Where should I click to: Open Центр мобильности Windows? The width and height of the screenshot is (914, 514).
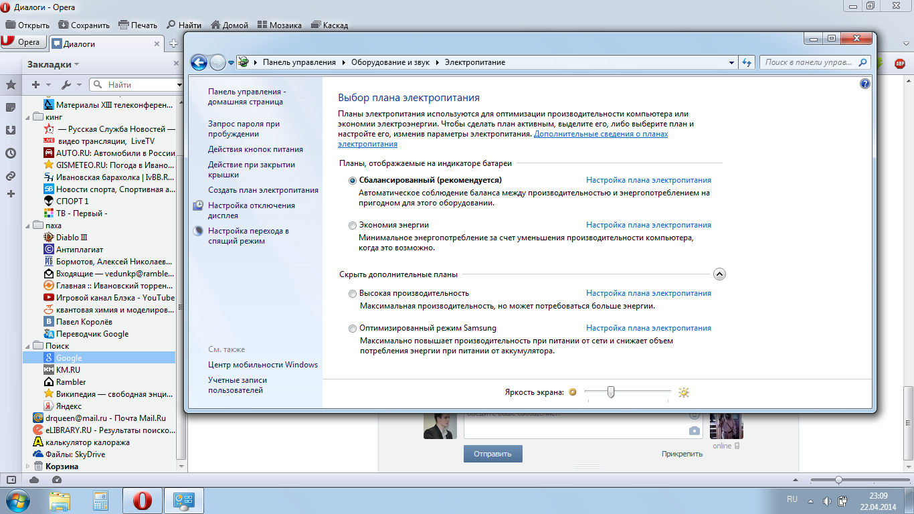[x=263, y=365]
